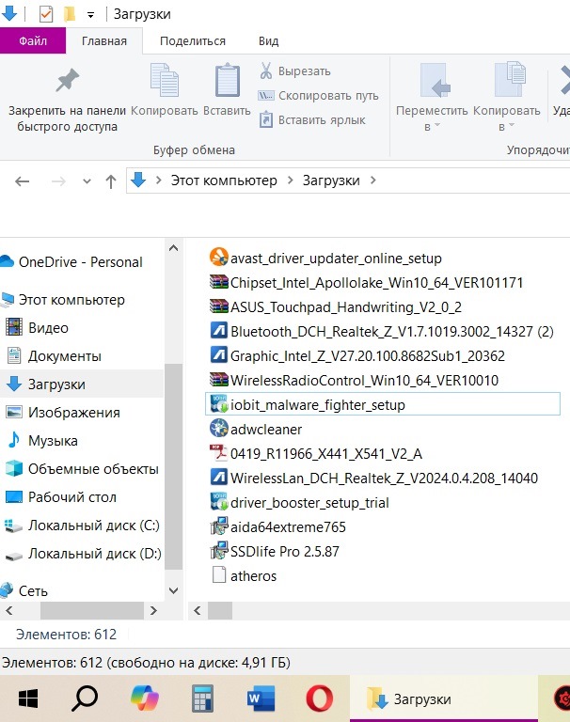This screenshot has width=570, height=722.
Task: Click the Вставить clipboard paste icon
Action: [228, 80]
